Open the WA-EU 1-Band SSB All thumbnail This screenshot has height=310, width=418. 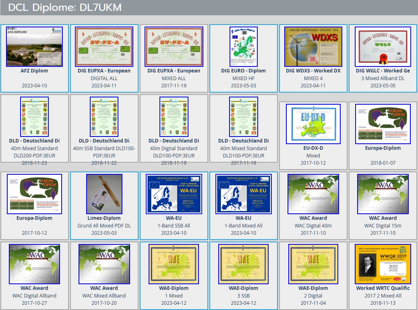(x=174, y=194)
